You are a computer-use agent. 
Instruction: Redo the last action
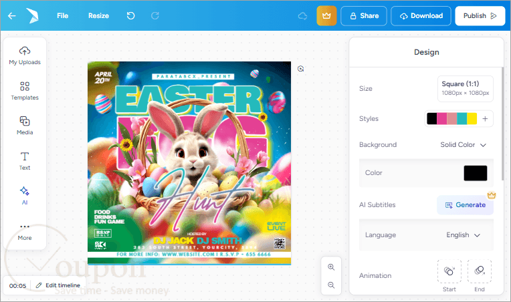pyautogui.click(x=155, y=15)
